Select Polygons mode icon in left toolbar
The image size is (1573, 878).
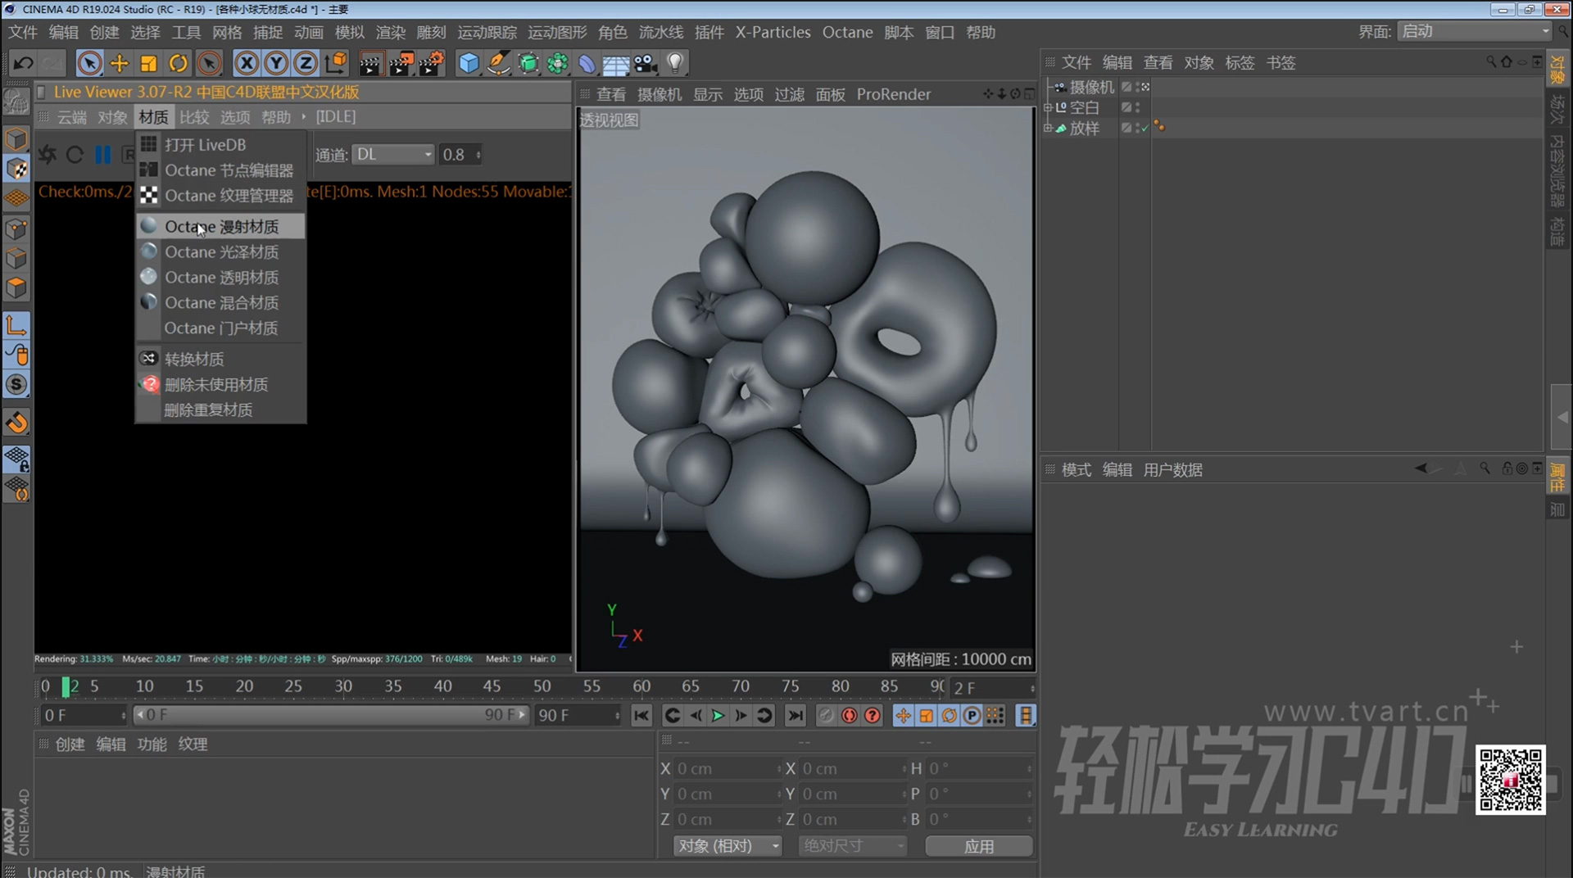coord(16,288)
